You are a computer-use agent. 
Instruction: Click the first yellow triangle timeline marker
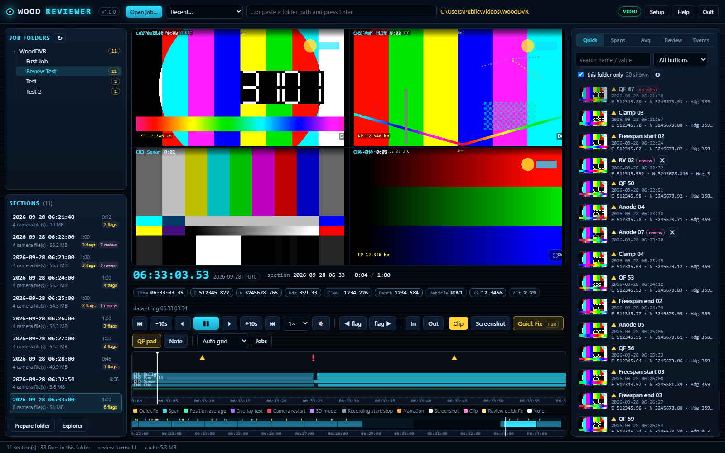(203, 358)
